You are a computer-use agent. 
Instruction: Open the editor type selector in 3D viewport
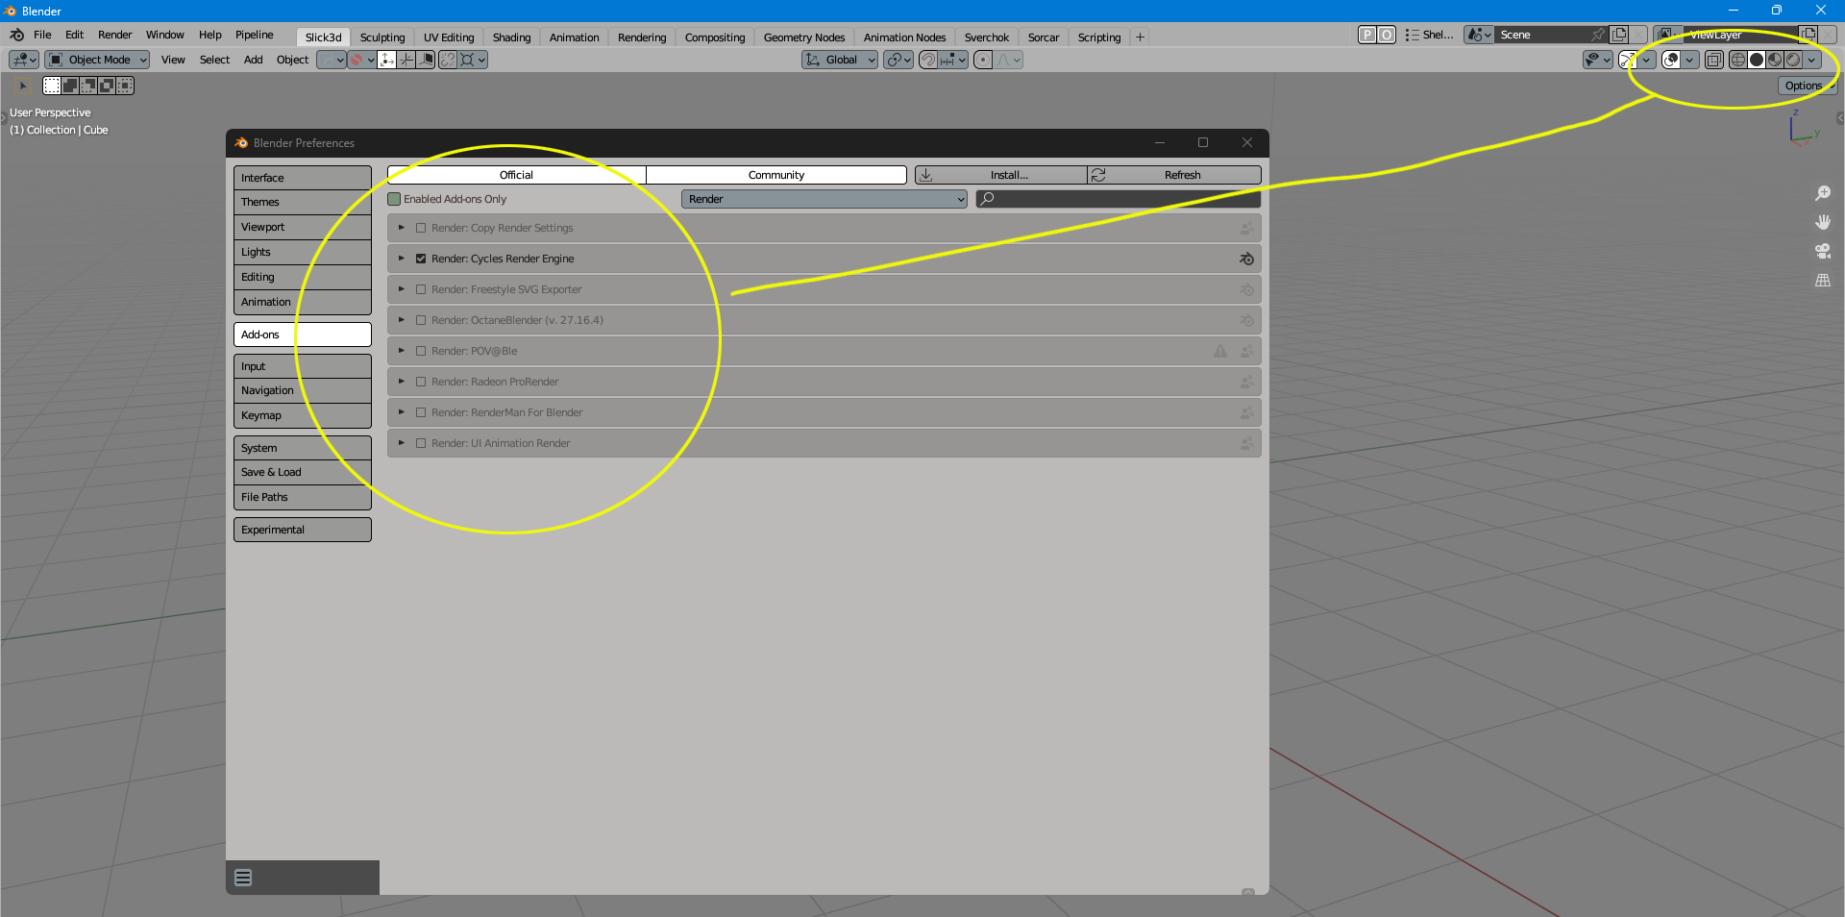(24, 60)
